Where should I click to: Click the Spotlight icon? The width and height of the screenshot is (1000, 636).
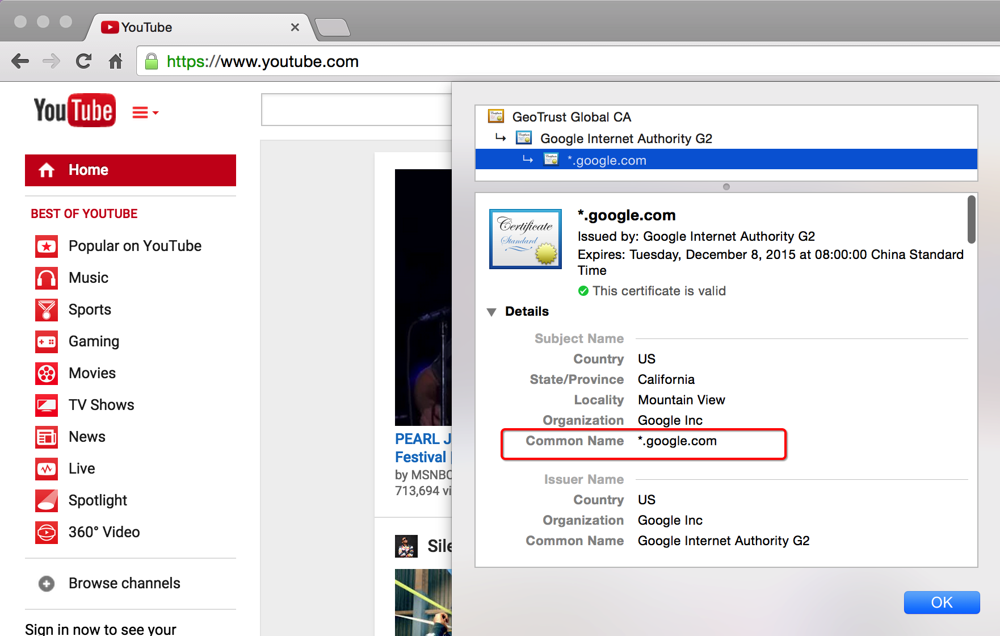click(x=47, y=501)
